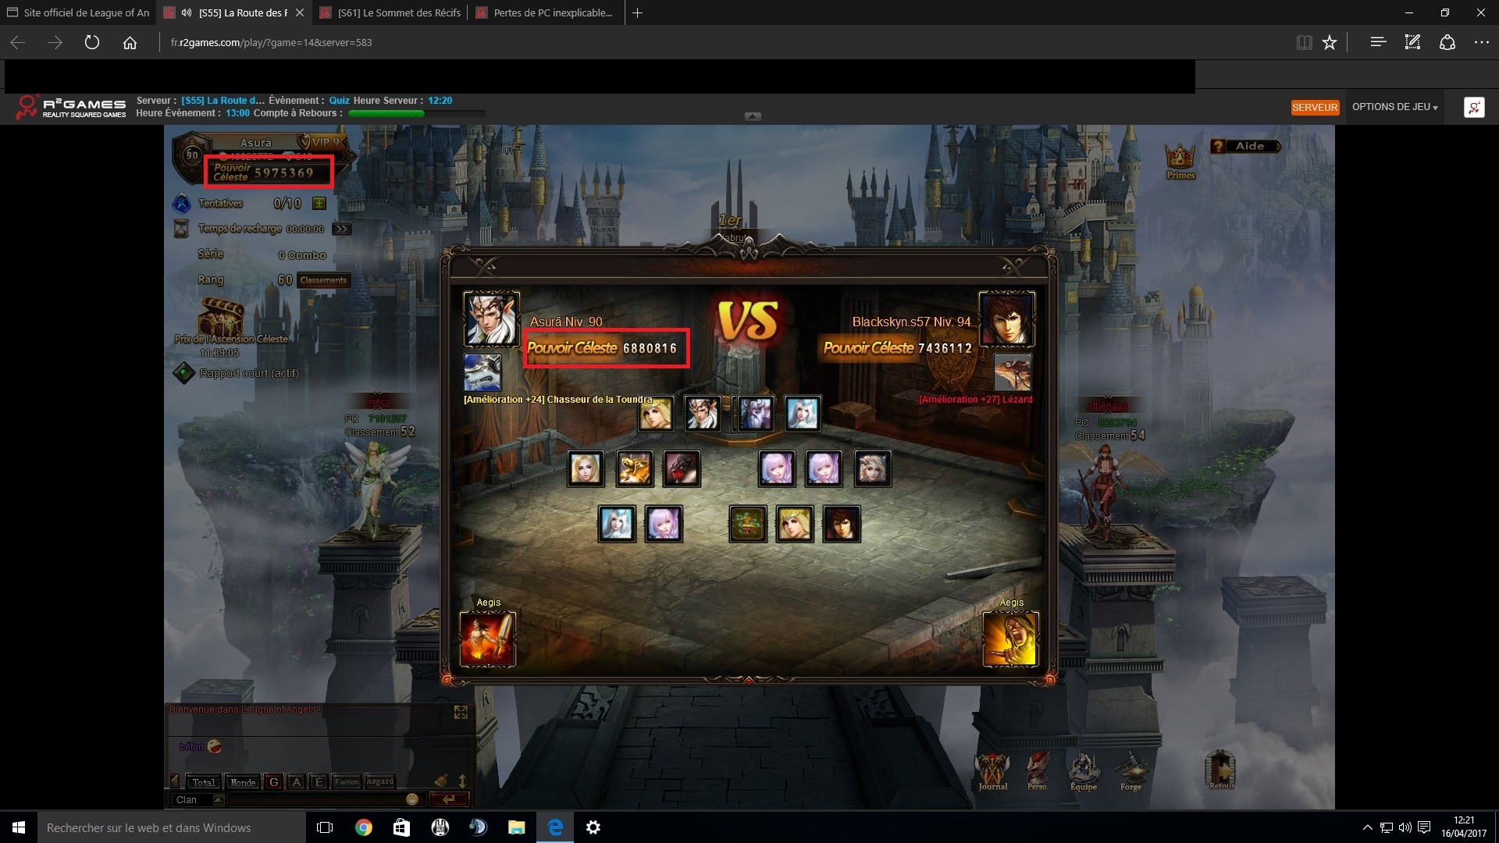Mute the audio on S55 tab

(187, 12)
